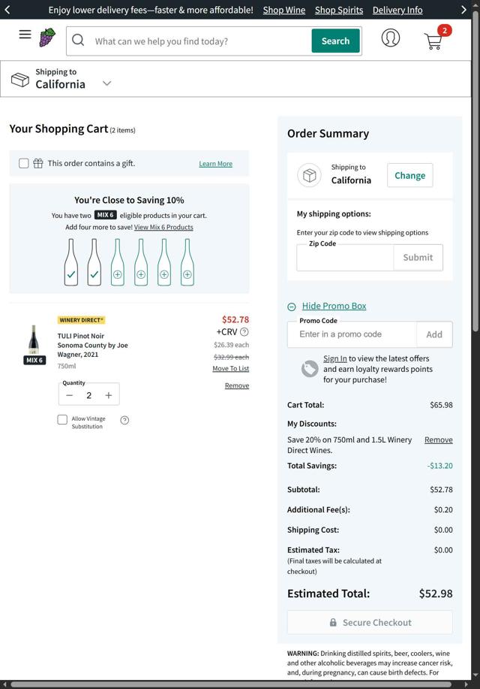Image resolution: width=480 pixels, height=689 pixels.
Task: Click Vintage Substitution help question icon
Action: click(x=124, y=421)
